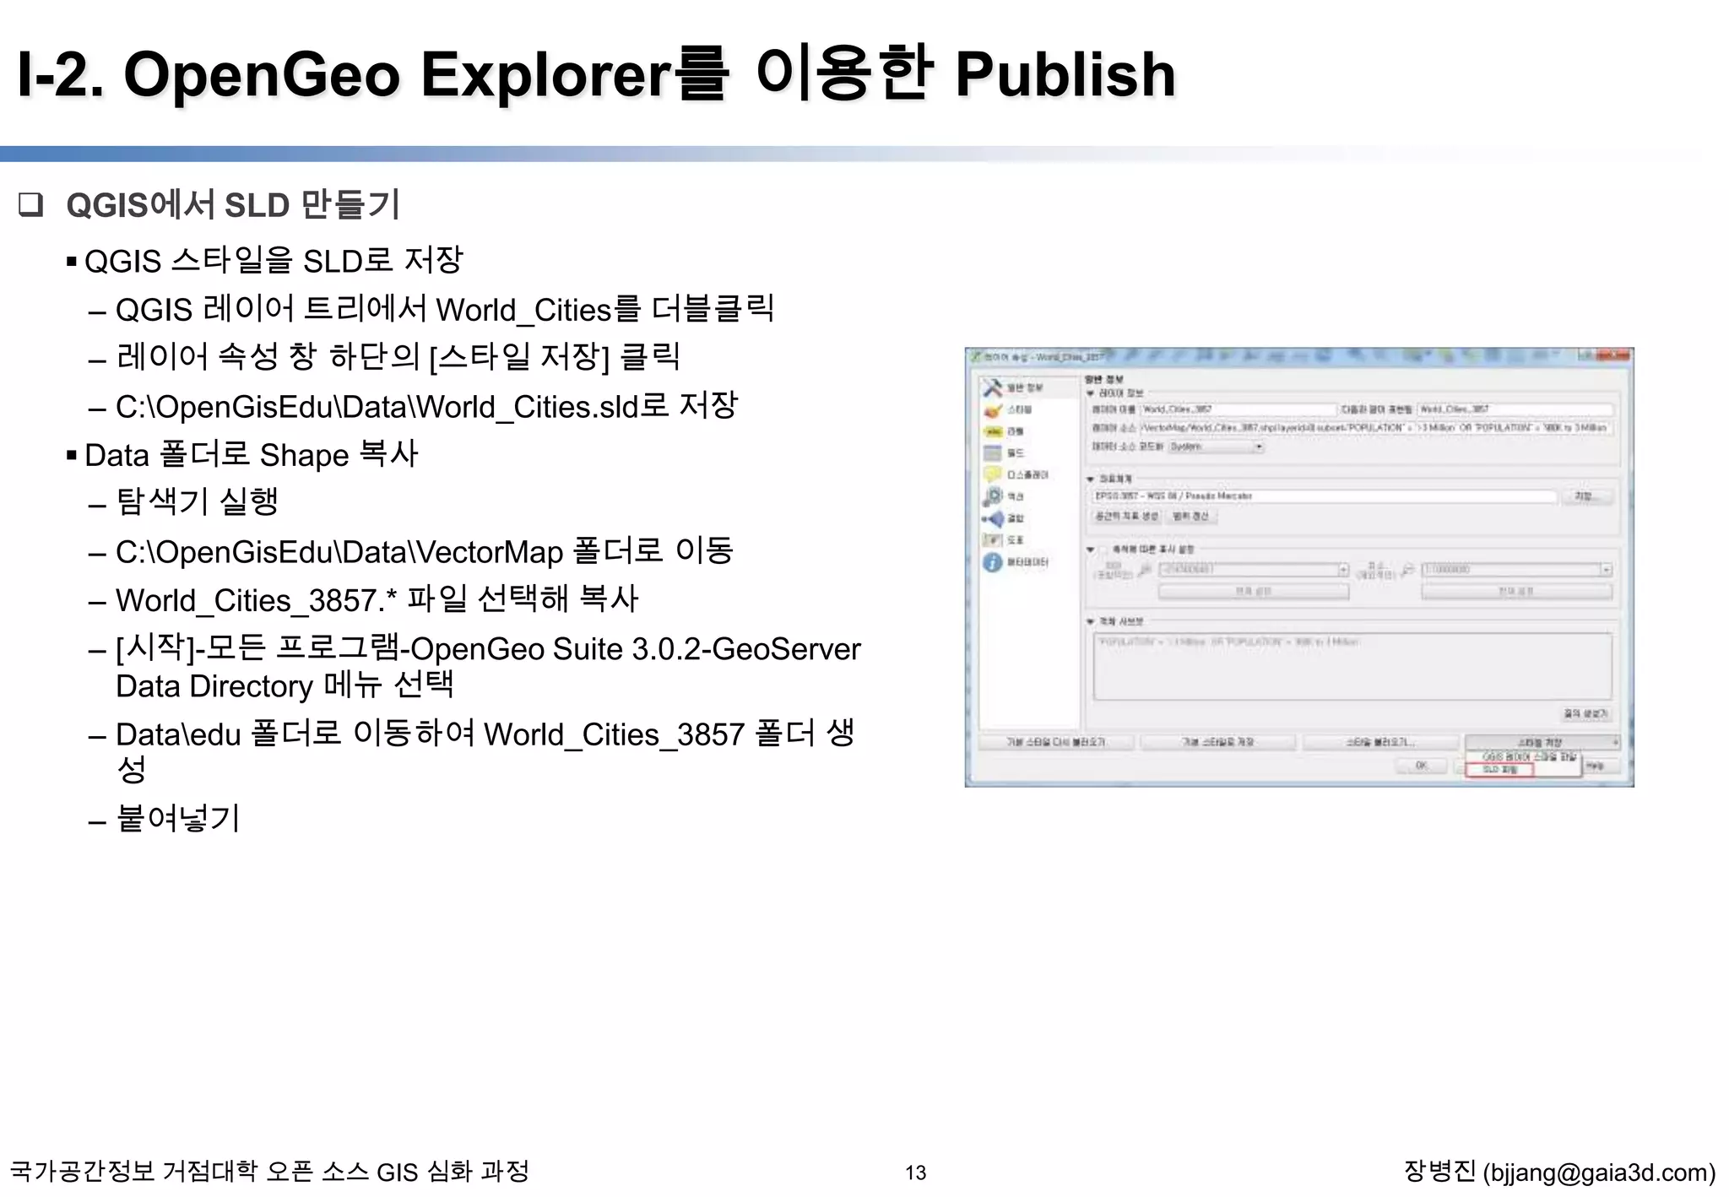
Task: Collapse the 좌표계 section triangle
Action: point(1091,479)
